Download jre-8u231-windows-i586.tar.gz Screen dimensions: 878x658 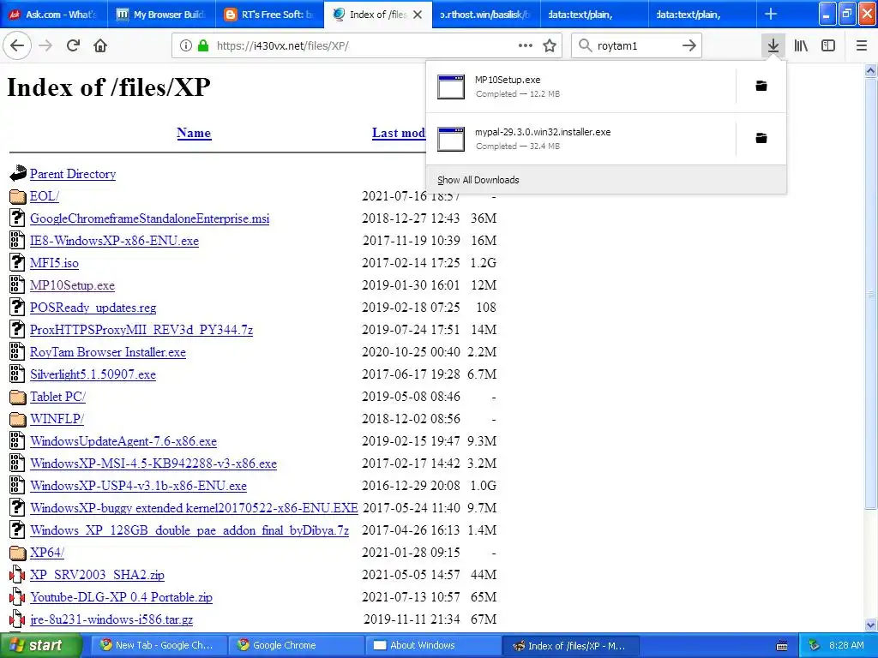pos(111,620)
